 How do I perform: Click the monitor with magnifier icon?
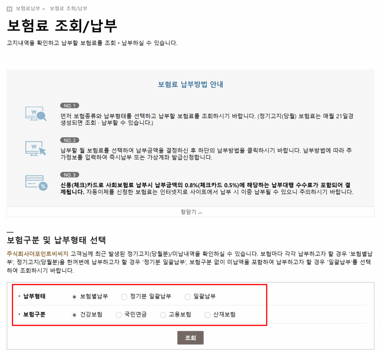(x=36, y=113)
